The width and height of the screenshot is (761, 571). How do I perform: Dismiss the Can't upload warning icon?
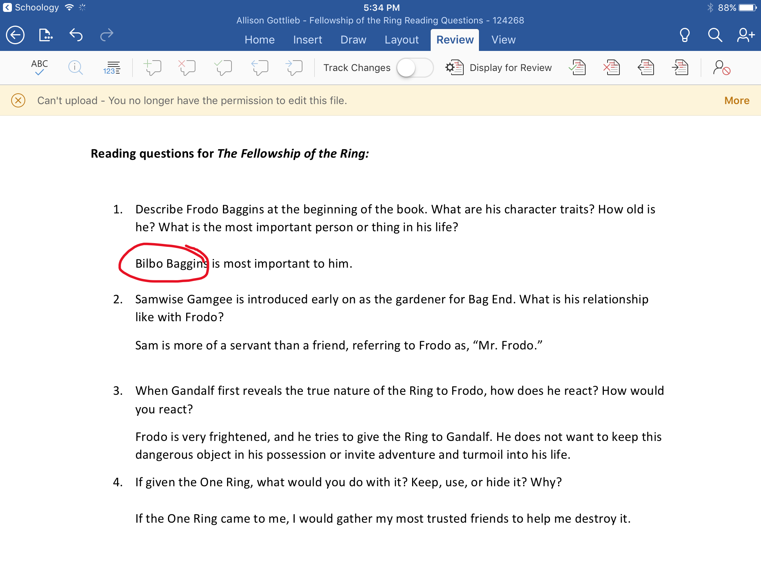point(18,100)
